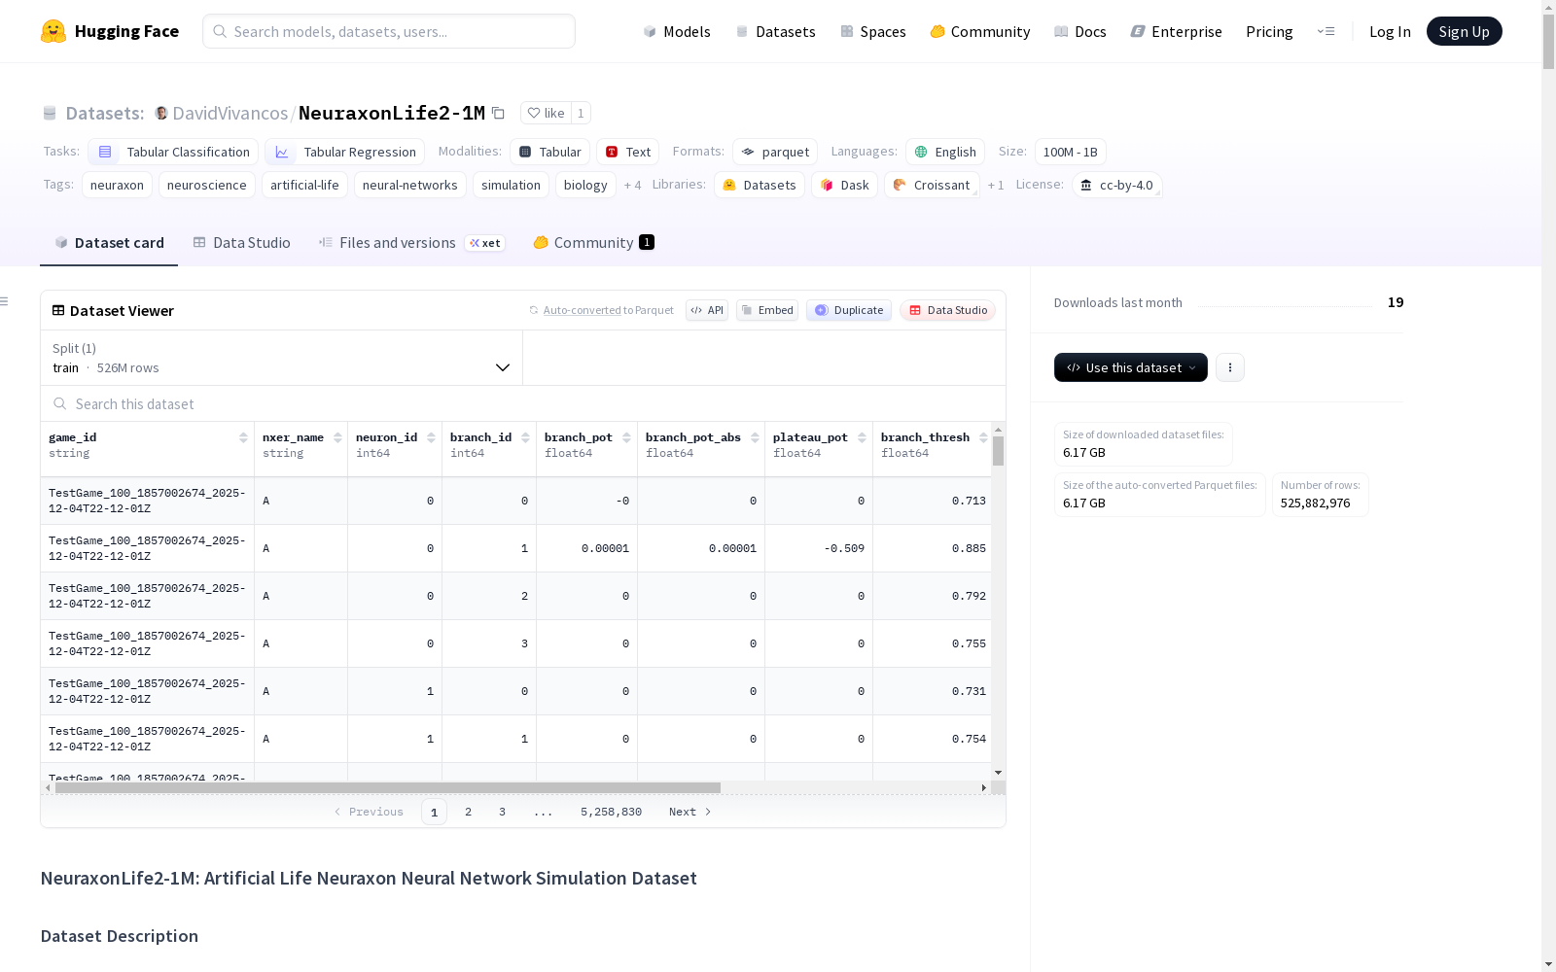Select the parquet format tag
The height and width of the screenshot is (972, 1556).
coord(775,152)
